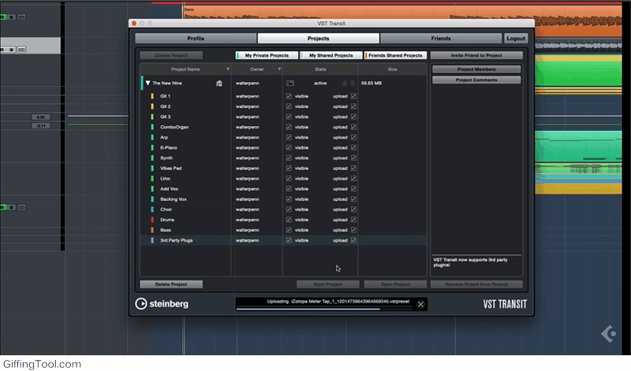Toggle upload checkbox for Git 1
This screenshot has height=371, width=631.
click(353, 96)
